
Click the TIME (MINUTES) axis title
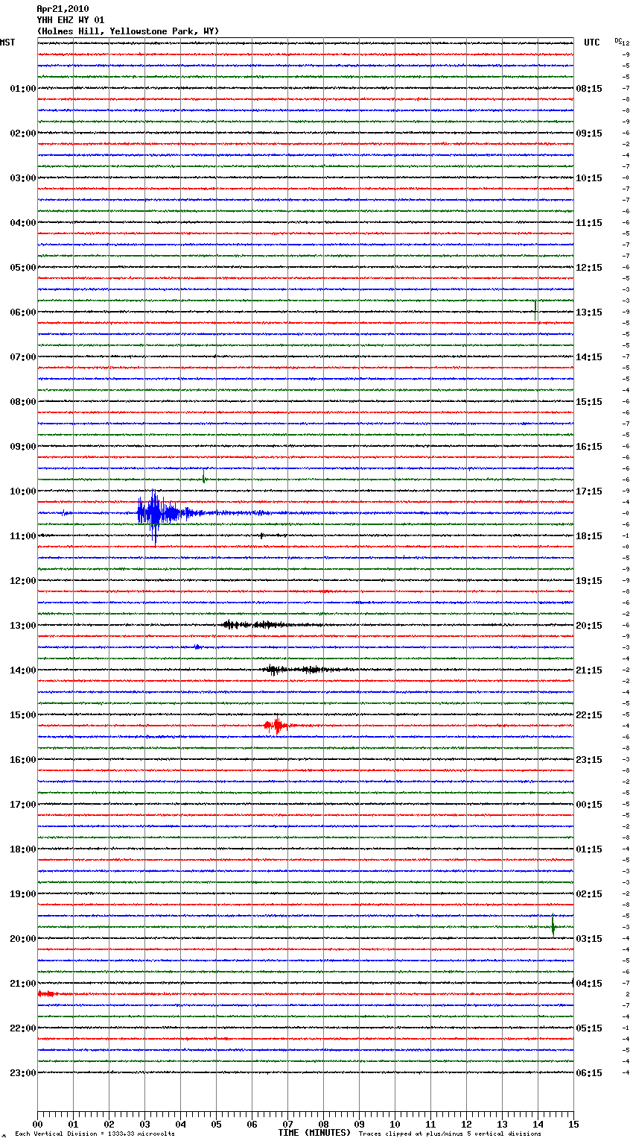pyautogui.click(x=314, y=1133)
